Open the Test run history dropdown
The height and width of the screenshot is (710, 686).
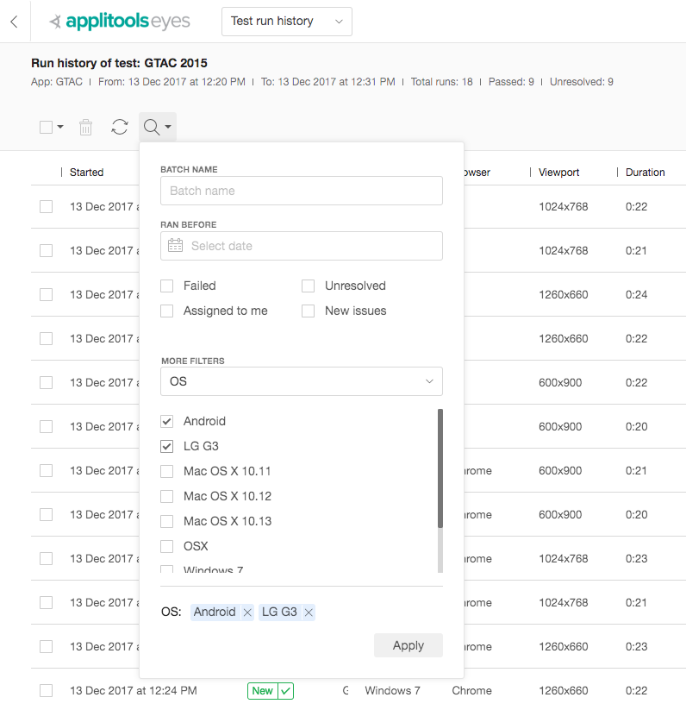[x=286, y=21]
